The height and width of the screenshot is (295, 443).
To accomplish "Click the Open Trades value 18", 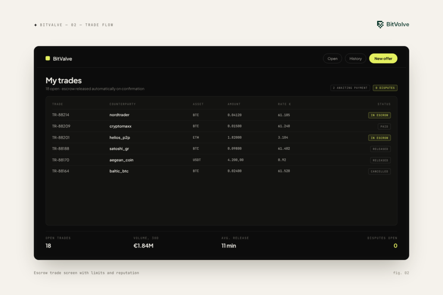I will click(x=48, y=246).
